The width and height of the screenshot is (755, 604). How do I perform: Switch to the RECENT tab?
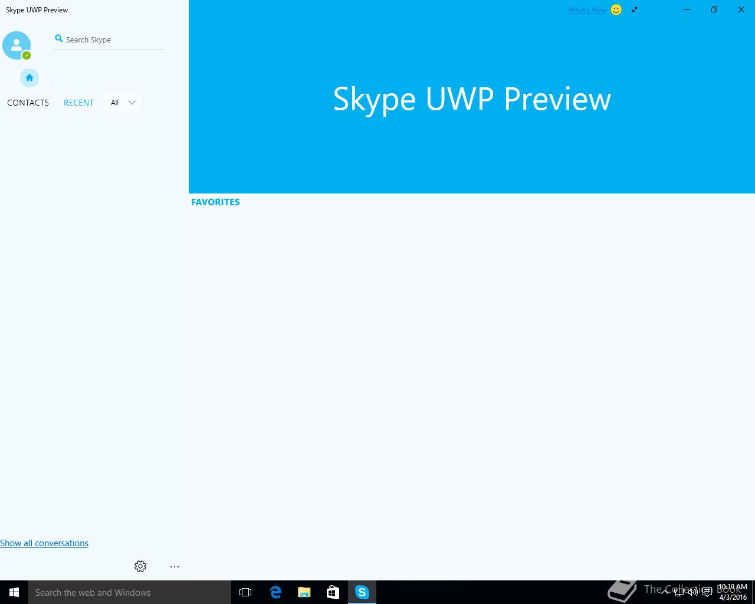pos(79,103)
